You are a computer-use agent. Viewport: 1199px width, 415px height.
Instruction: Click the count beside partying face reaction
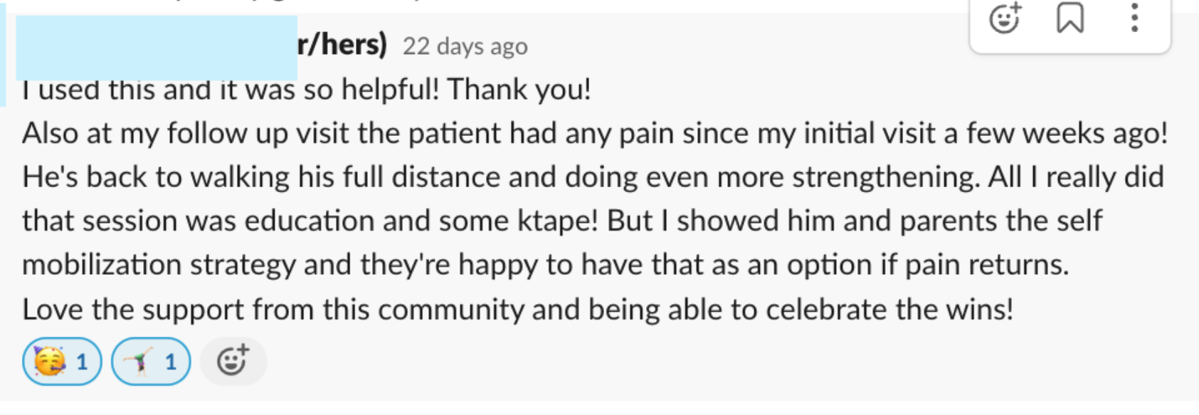point(82,362)
